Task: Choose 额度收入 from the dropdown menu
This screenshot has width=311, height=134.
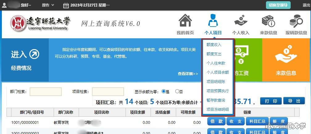Action: (214, 45)
